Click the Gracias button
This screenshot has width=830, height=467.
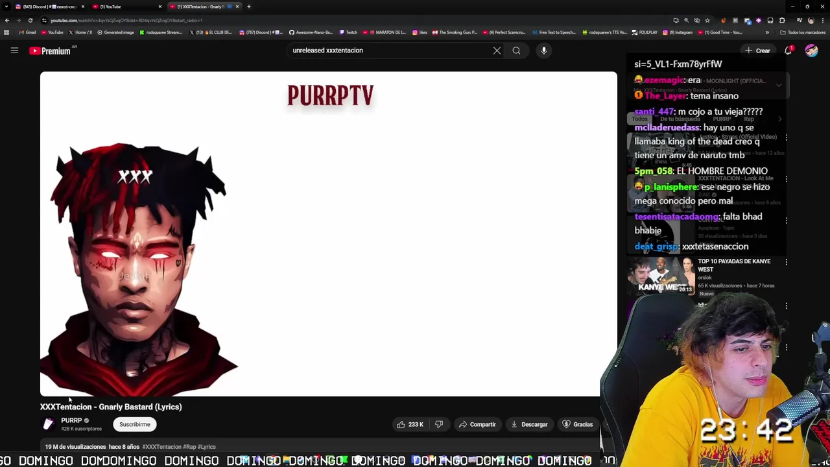pyautogui.click(x=577, y=424)
